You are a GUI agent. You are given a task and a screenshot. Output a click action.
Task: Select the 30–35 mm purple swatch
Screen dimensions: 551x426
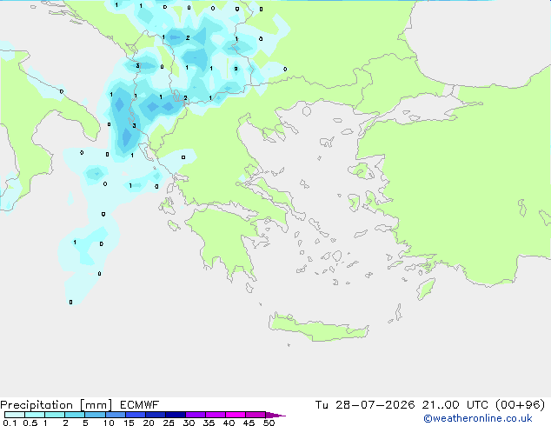click(195, 415)
